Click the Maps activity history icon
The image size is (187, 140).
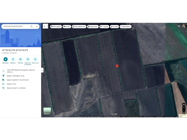pos(3,88)
